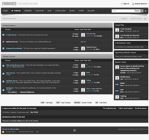Click the Create Account icon
Viewport: 149px width, 140px height.
point(133,4)
